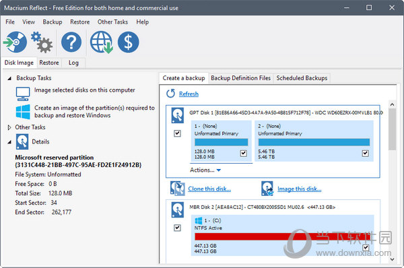Click the Refresh link
404x268 pixels.
pyautogui.click(x=189, y=94)
